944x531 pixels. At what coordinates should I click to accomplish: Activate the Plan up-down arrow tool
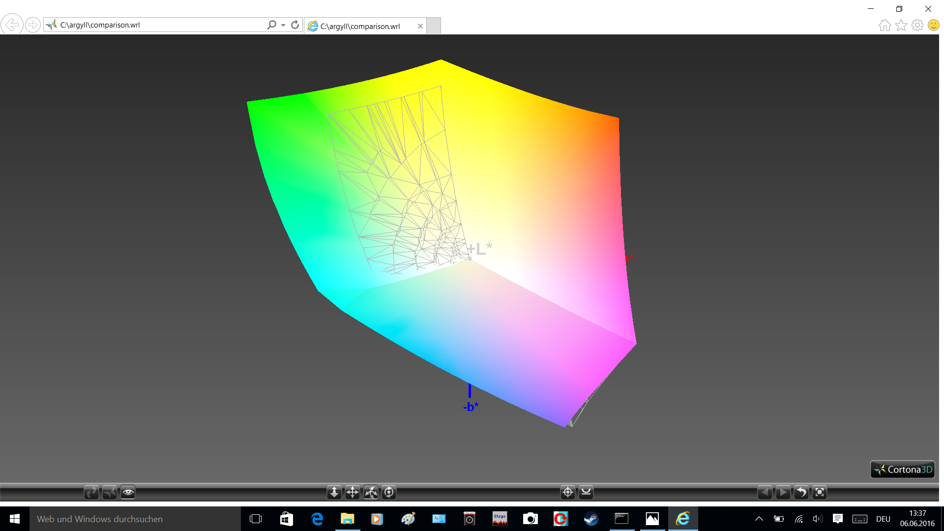click(334, 492)
